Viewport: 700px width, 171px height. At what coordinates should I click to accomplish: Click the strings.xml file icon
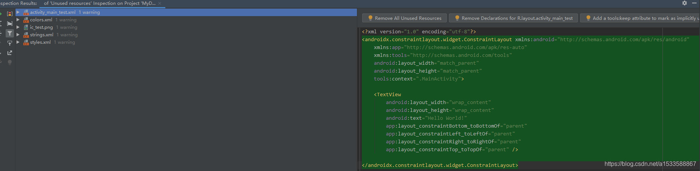(26, 35)
